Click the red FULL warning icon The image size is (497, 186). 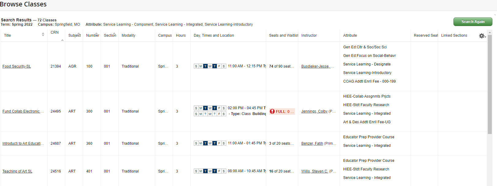coord(272,111)
